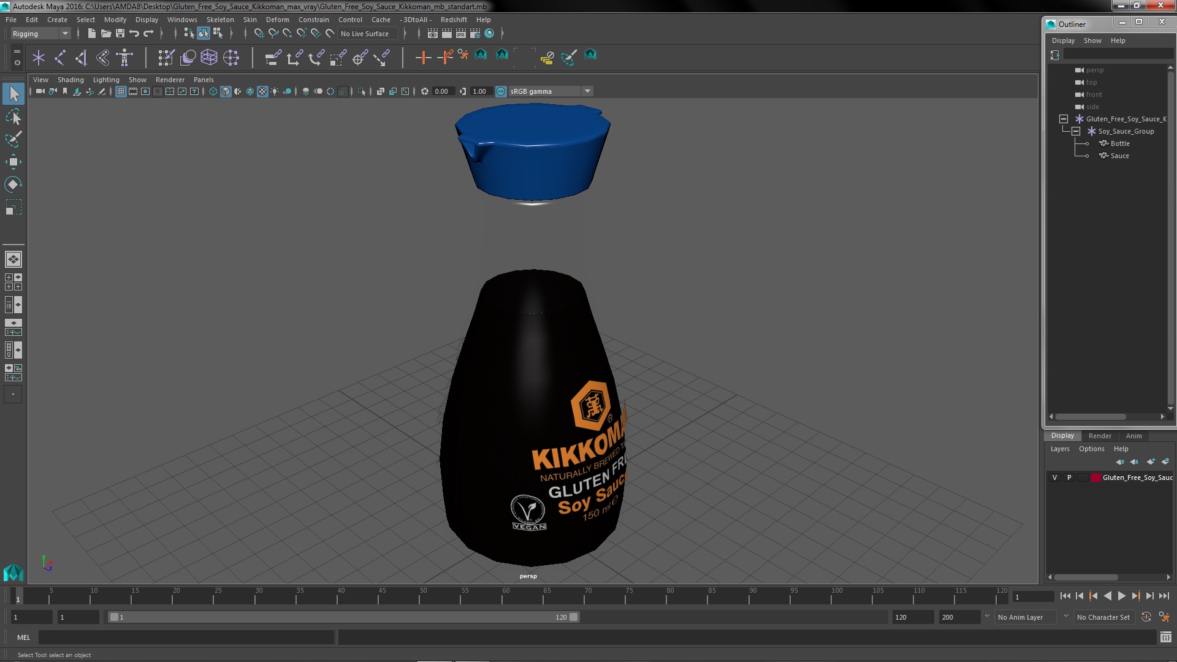
Task: Set a key with the orange plus icon
Action: (x=423, y=58)
